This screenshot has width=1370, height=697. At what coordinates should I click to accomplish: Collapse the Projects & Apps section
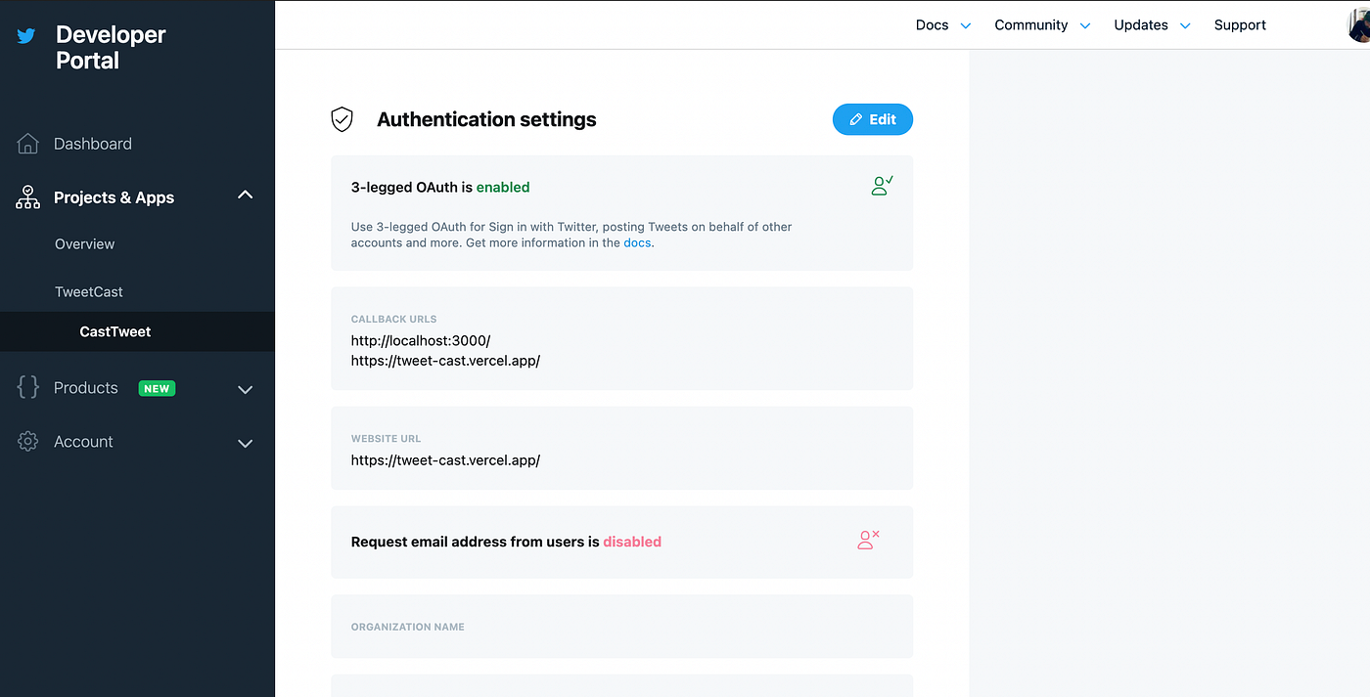click(x=245, y=194)
